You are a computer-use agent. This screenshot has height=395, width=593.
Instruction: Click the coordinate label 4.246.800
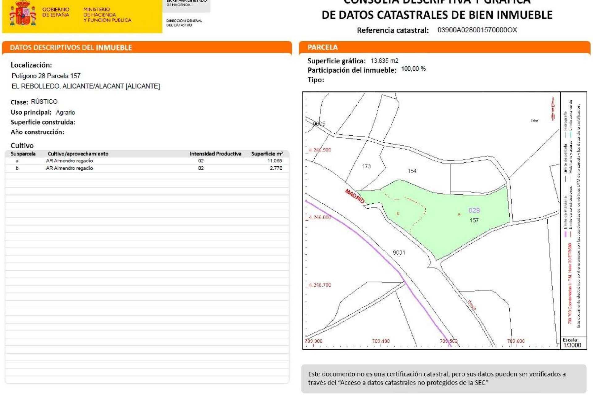320,217
